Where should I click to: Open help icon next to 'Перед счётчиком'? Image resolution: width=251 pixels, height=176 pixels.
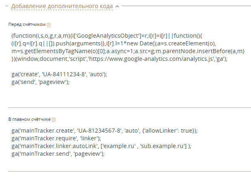point(49,25)
